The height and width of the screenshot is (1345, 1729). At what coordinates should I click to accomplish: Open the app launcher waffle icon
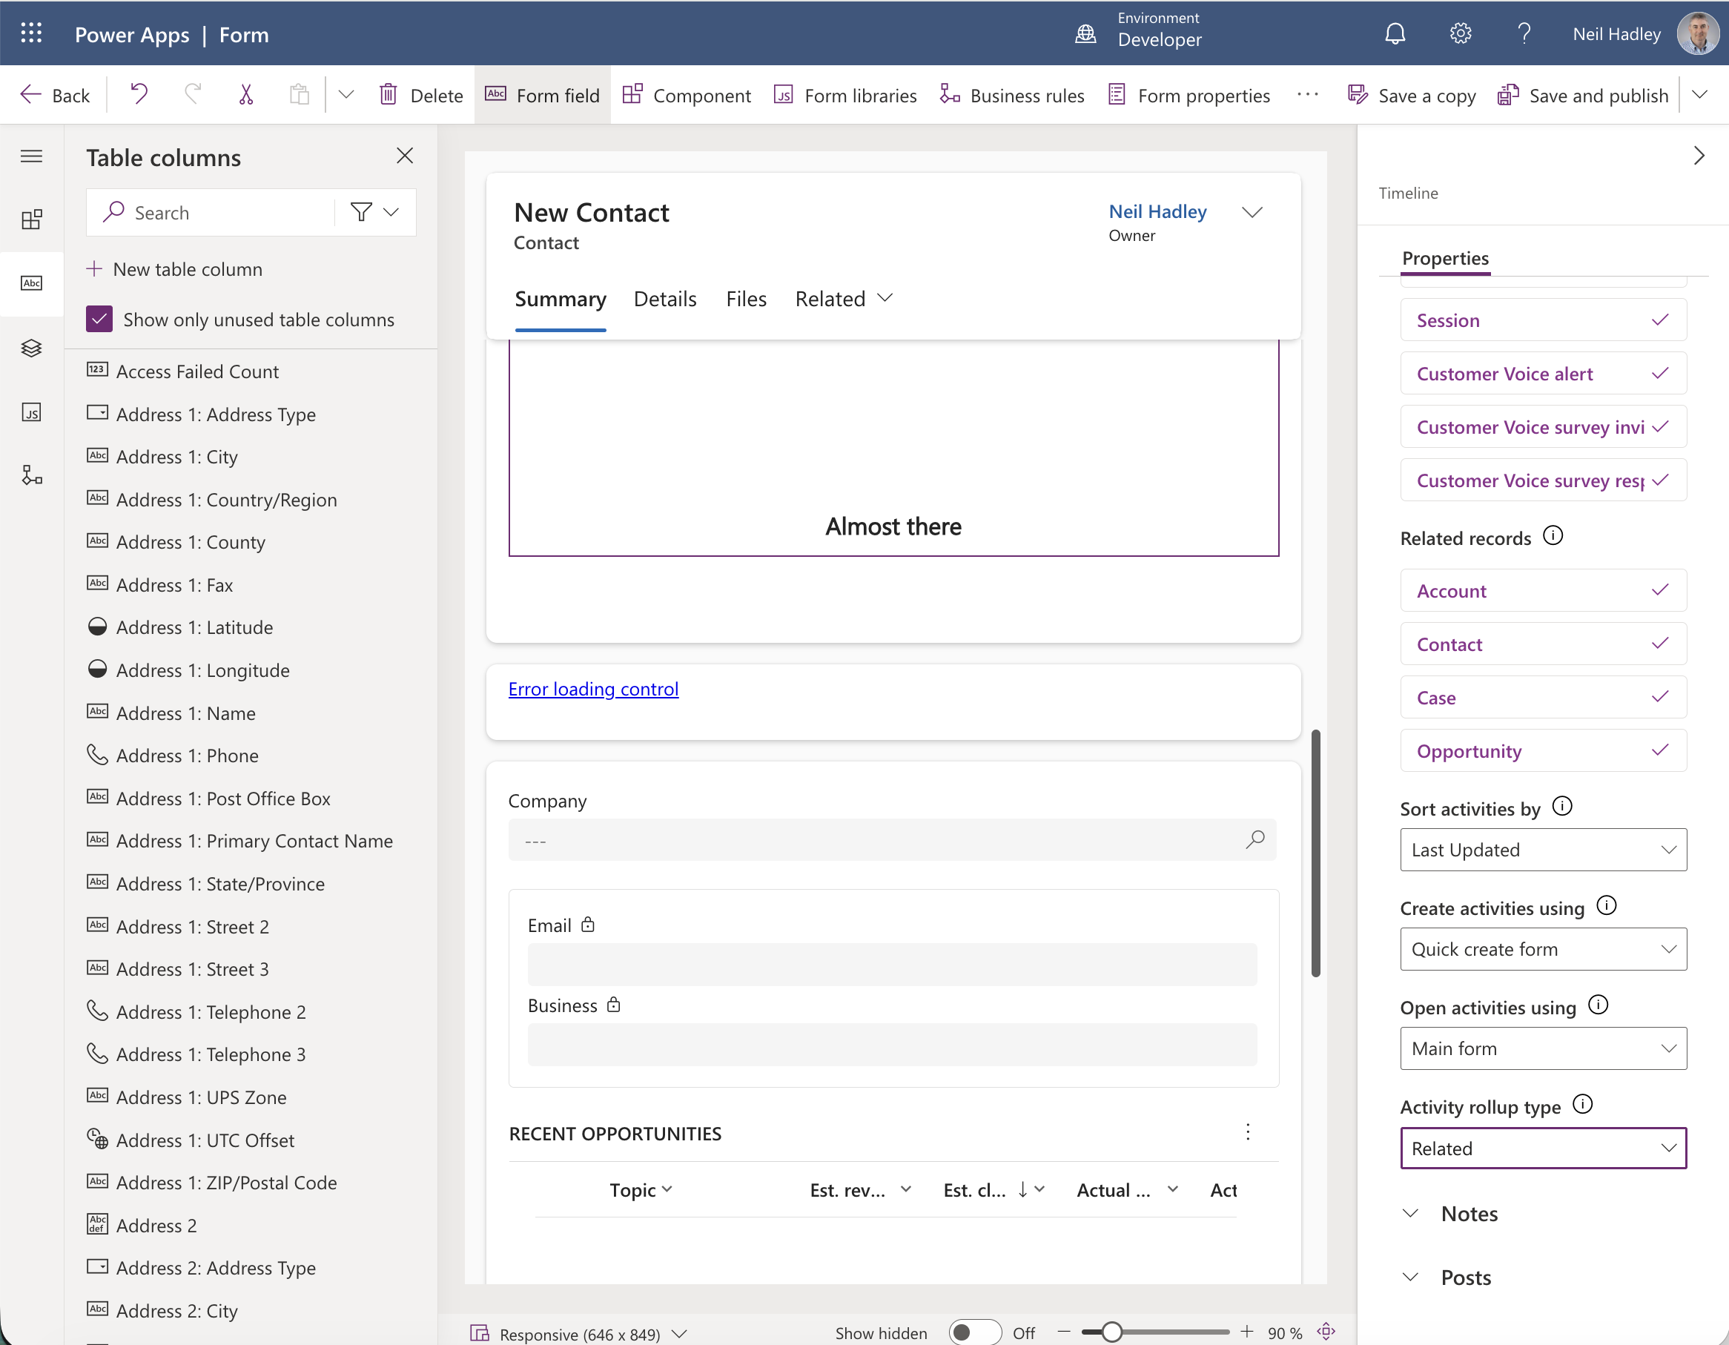31,33
